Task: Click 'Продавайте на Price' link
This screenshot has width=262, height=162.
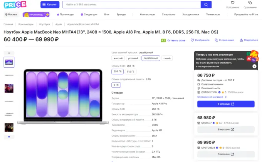Action: tap(246, 15)
